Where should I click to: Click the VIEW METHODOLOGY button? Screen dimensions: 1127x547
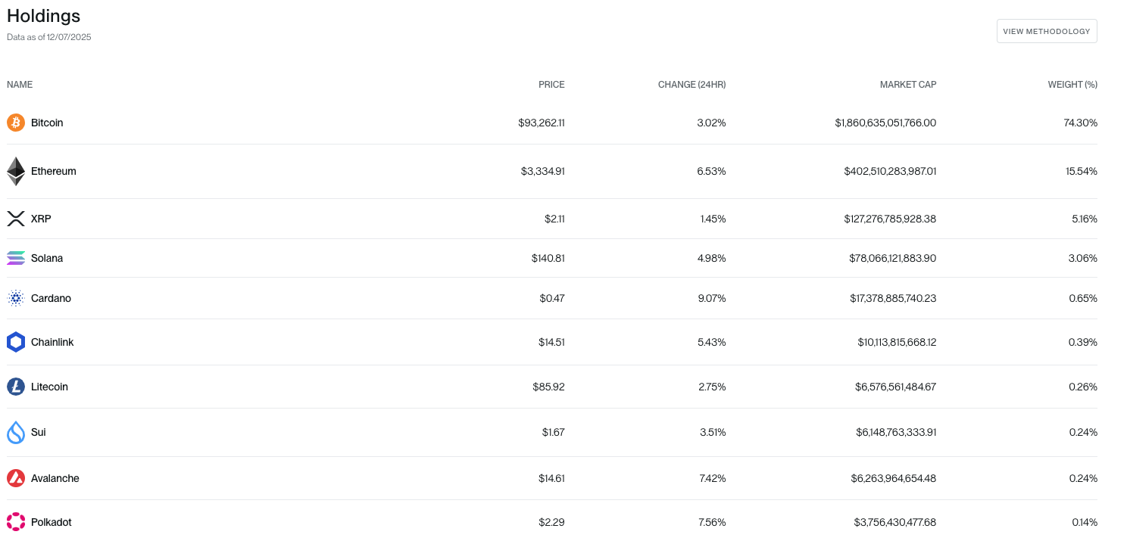(1047, 31)
